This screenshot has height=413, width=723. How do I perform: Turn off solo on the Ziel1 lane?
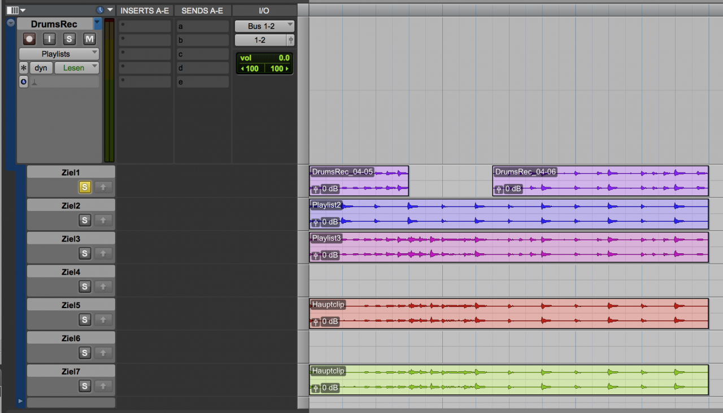click(85, 187)
